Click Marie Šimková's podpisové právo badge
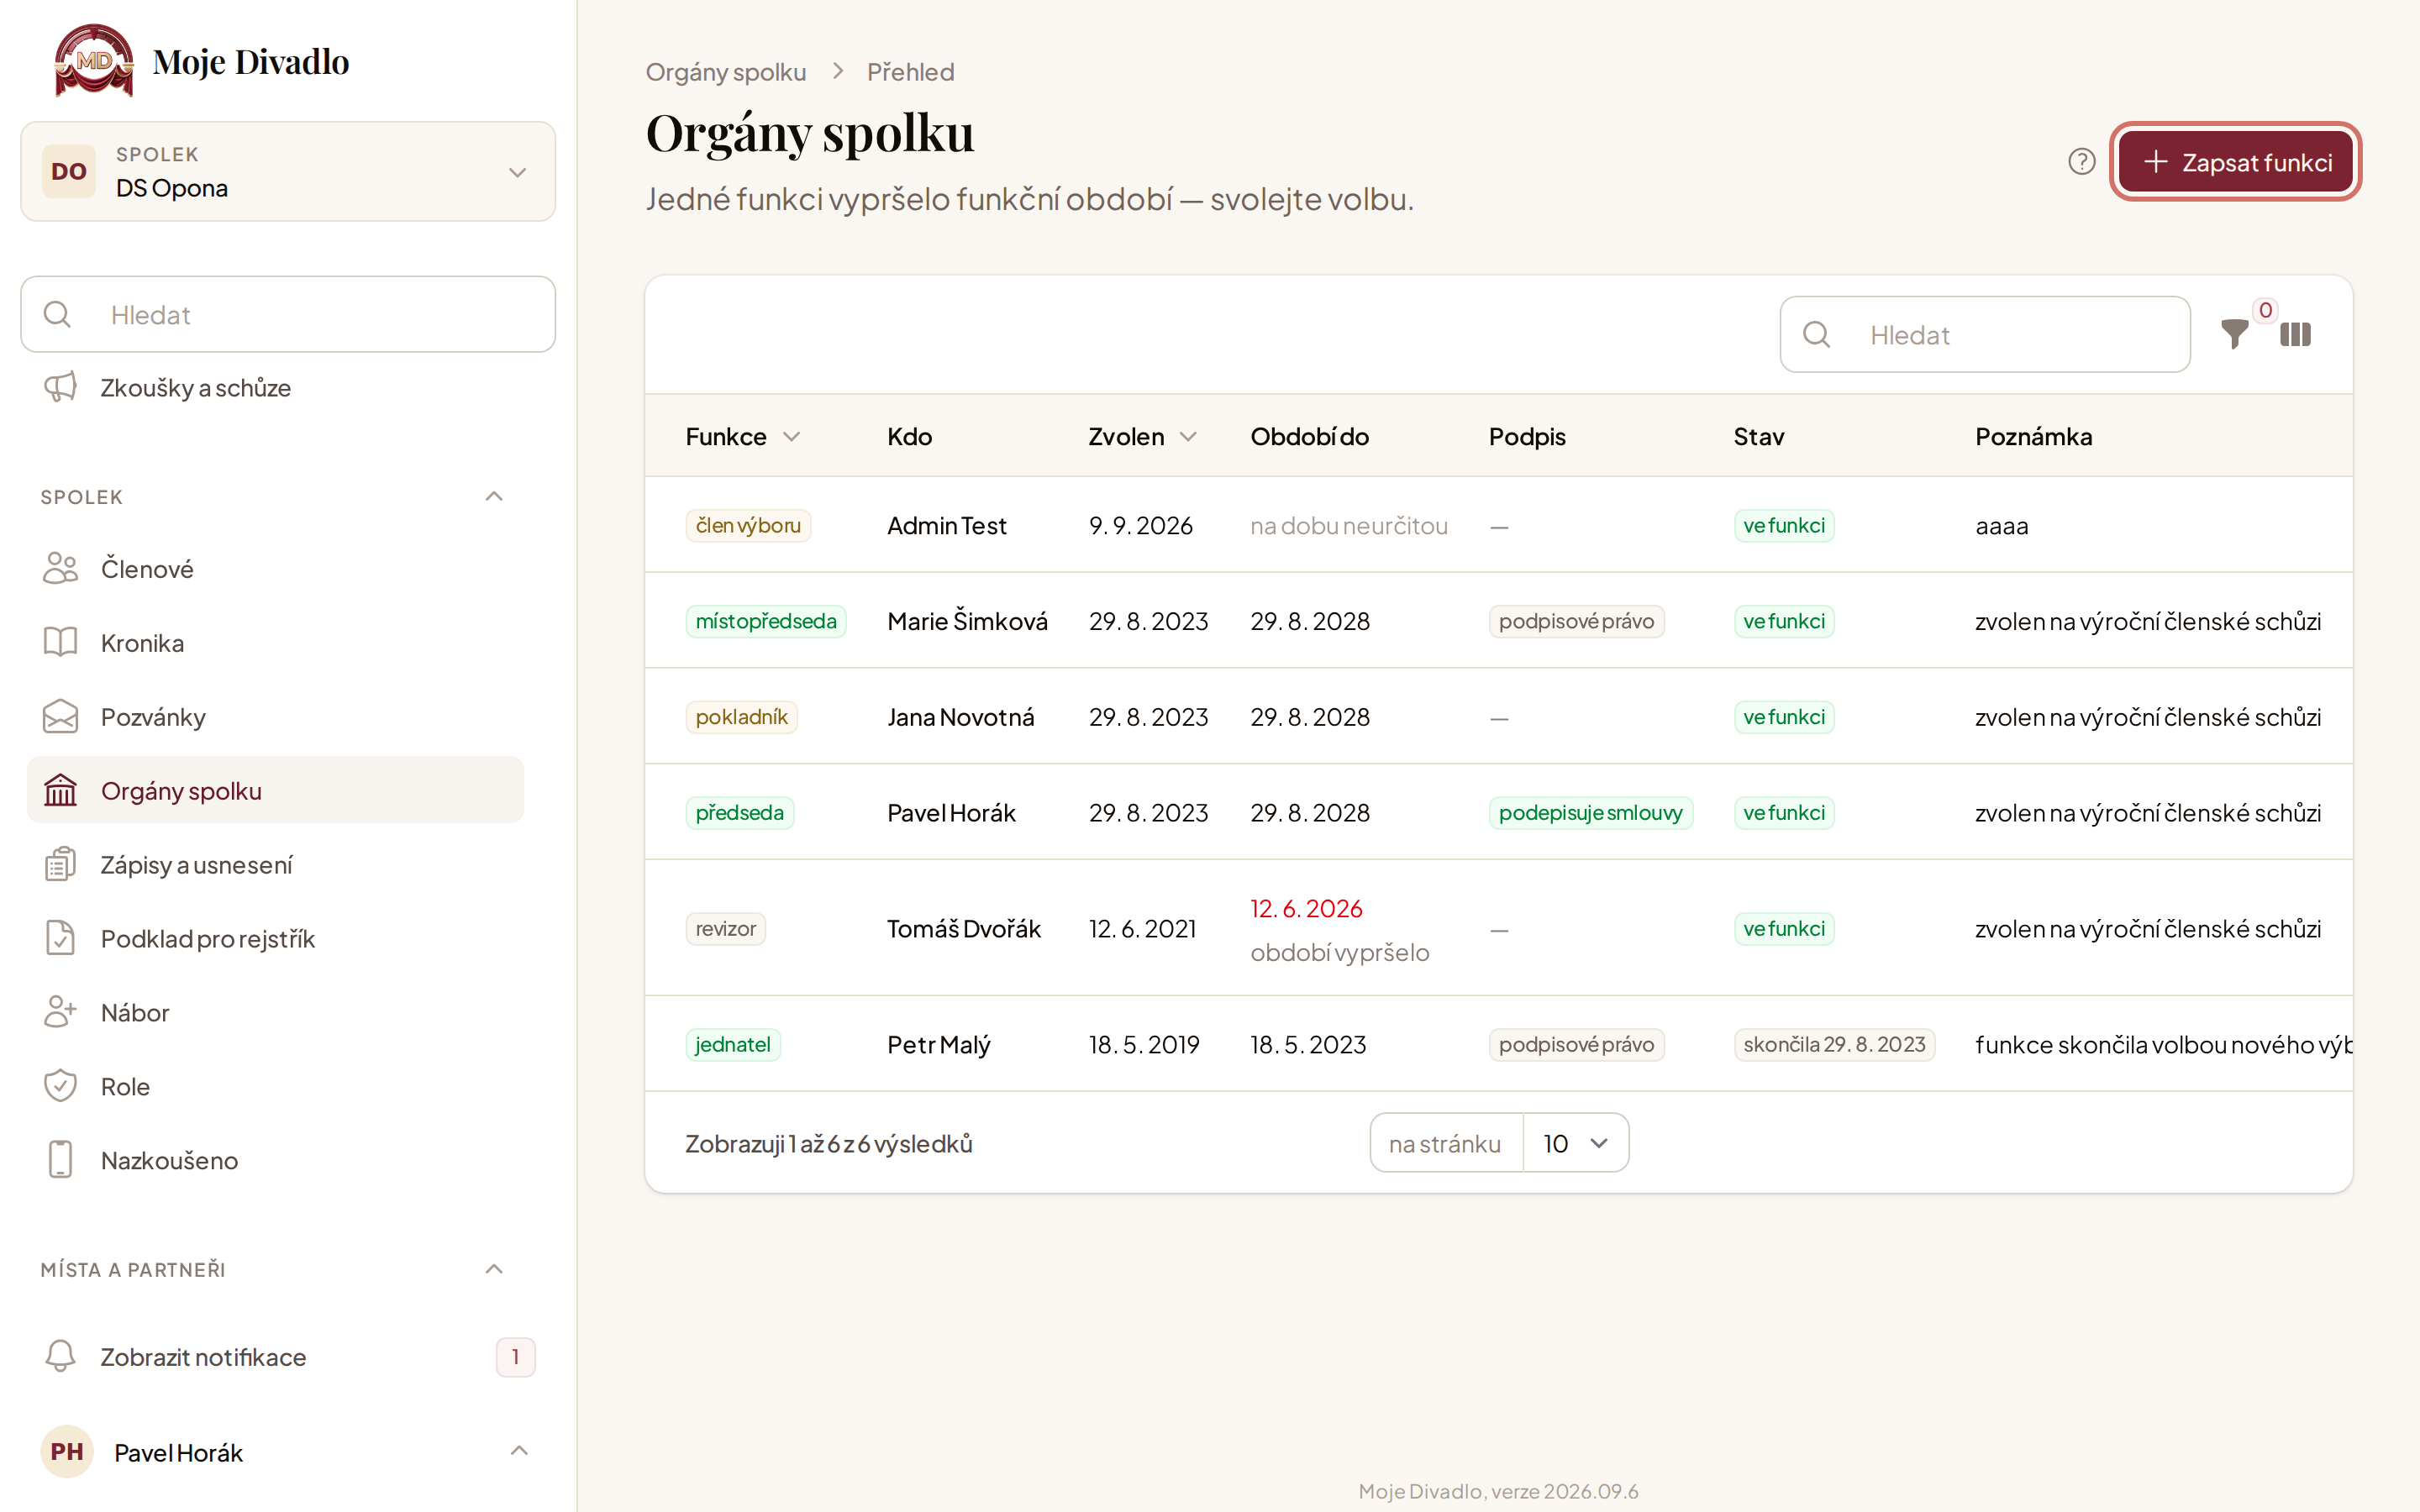Image resolution: width=2420 pixels, height=1512 pixels. (x=1576, y=621)
